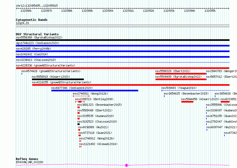Viewport: 237px width, 168px height.
Task: Click the nsv2792047 Huddleston label
Action: (221, 122)
